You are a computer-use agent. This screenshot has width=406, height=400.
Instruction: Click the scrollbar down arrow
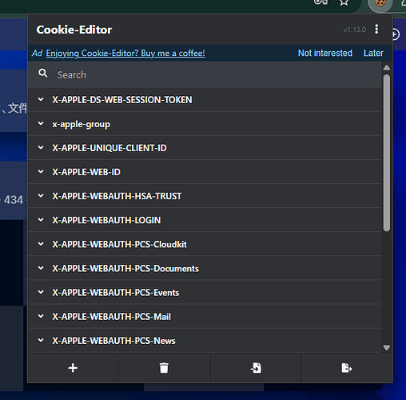click(387, 348)
